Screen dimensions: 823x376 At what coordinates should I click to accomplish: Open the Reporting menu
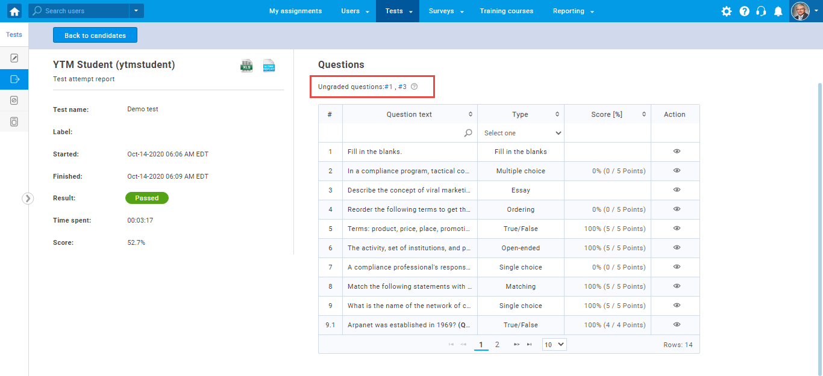point(574,11)
